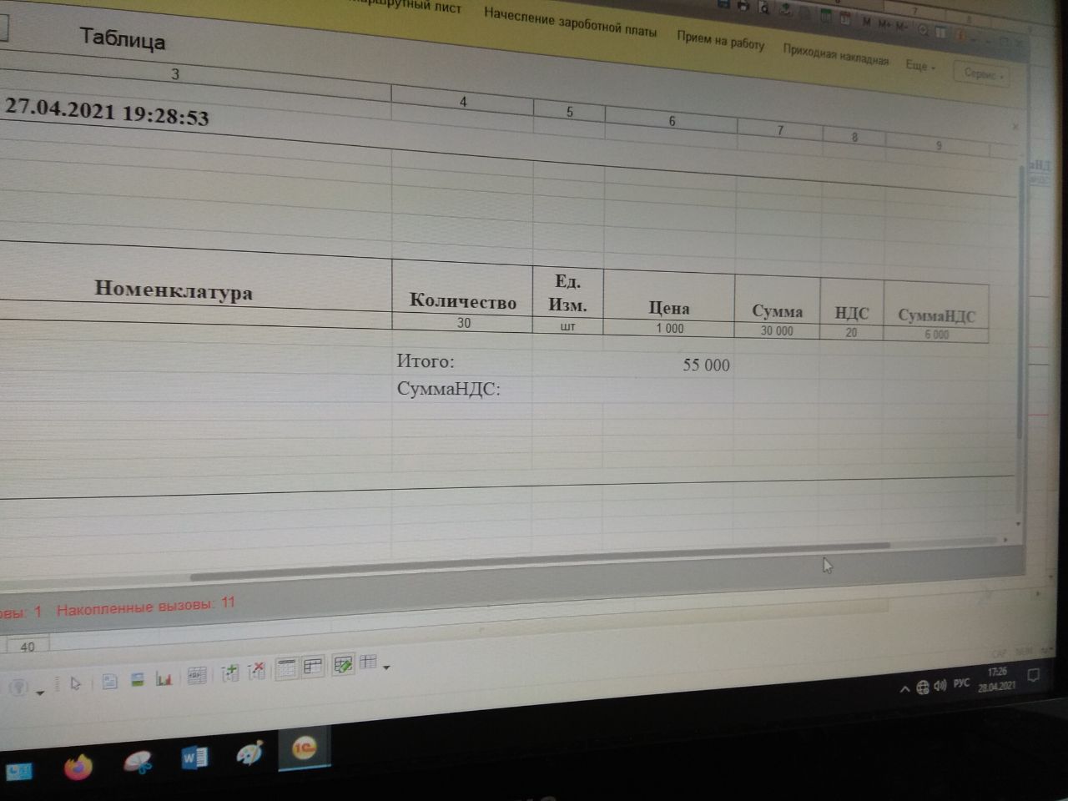
Task: Click the add row green plus icon
Action: pos(229,673)
